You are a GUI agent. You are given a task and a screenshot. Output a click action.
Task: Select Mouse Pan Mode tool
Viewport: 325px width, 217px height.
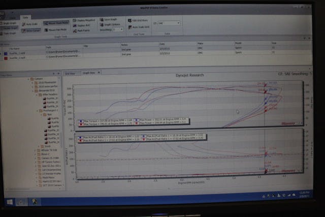pyautogui.click(x=59, y=29)
